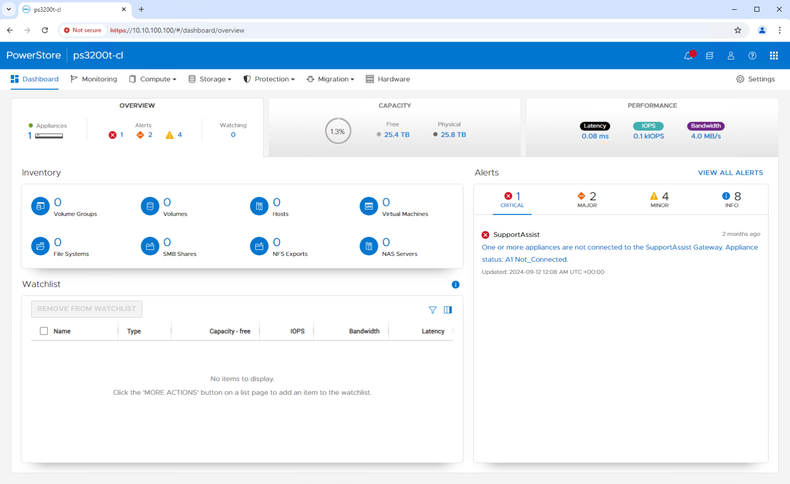Click the NAS Servers inventory icon
Image resolution: width=790 pixels, height=484 pixels.
tap(369, 246)
